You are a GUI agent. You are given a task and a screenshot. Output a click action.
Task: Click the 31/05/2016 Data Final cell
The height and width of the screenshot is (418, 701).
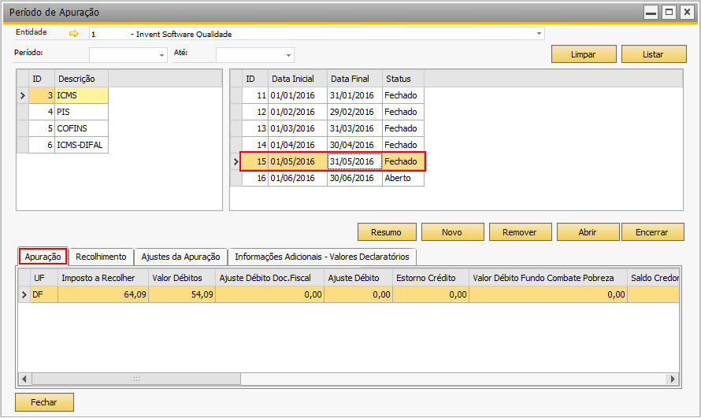pos(354,161)
